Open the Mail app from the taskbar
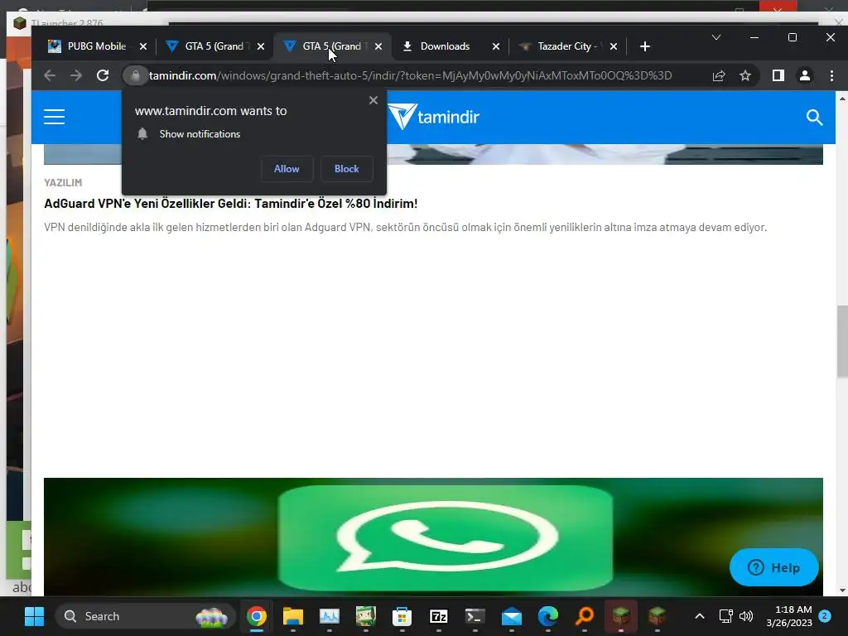Viewport: 848px width, 636px height. click(512, 616)
